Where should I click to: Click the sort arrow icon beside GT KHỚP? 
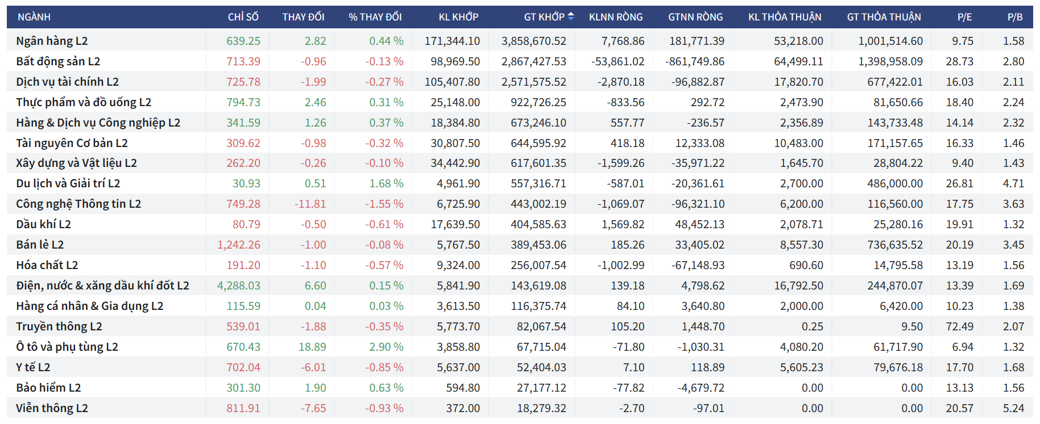click(571, 16)
